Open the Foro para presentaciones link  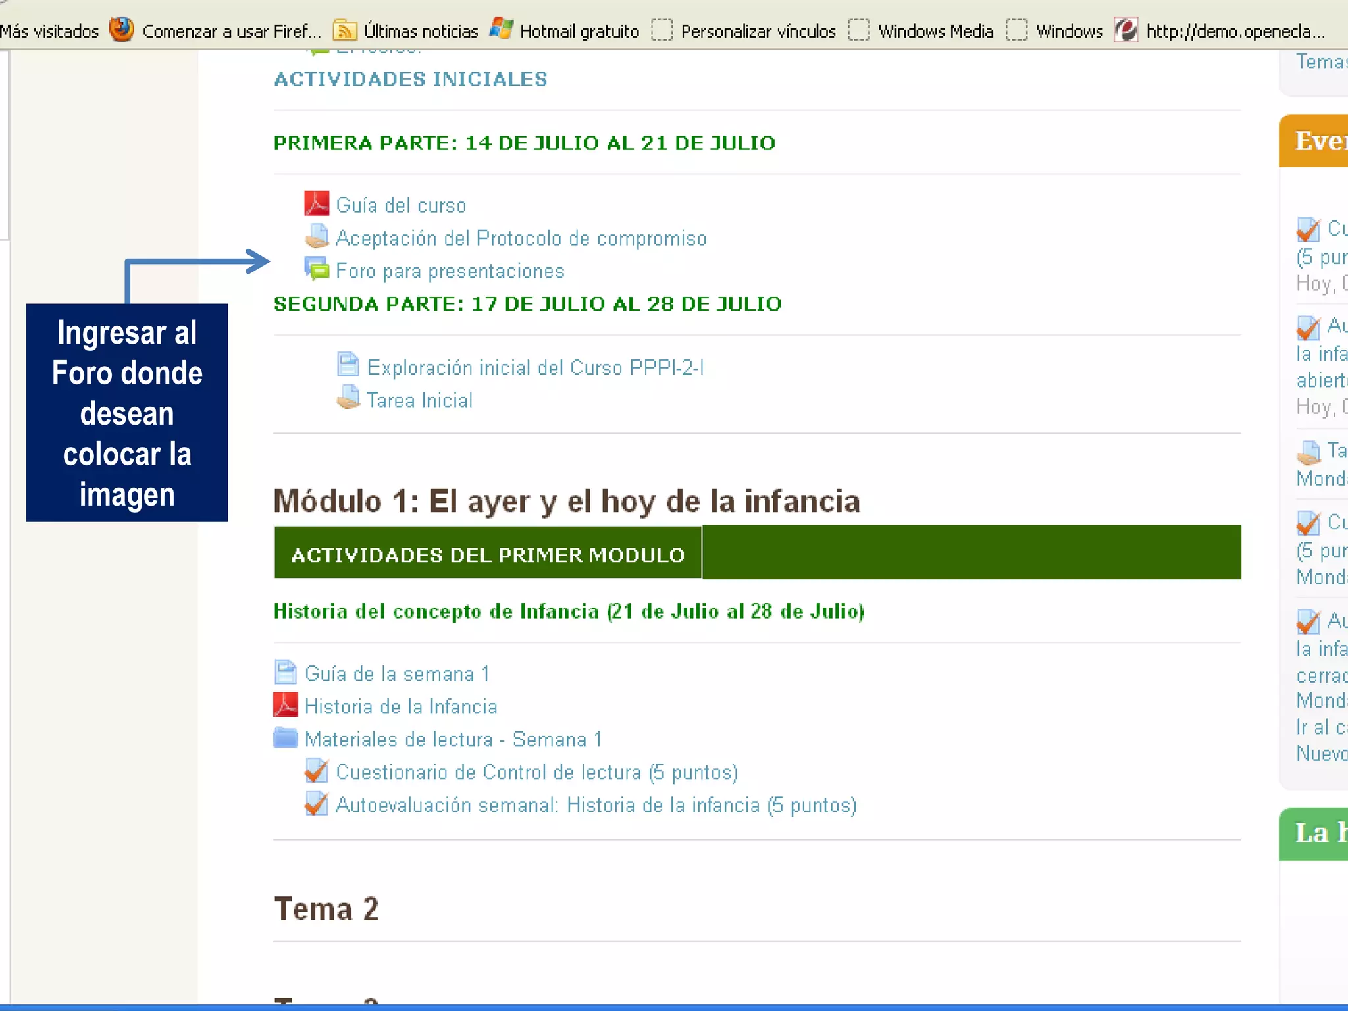(450, 271)
